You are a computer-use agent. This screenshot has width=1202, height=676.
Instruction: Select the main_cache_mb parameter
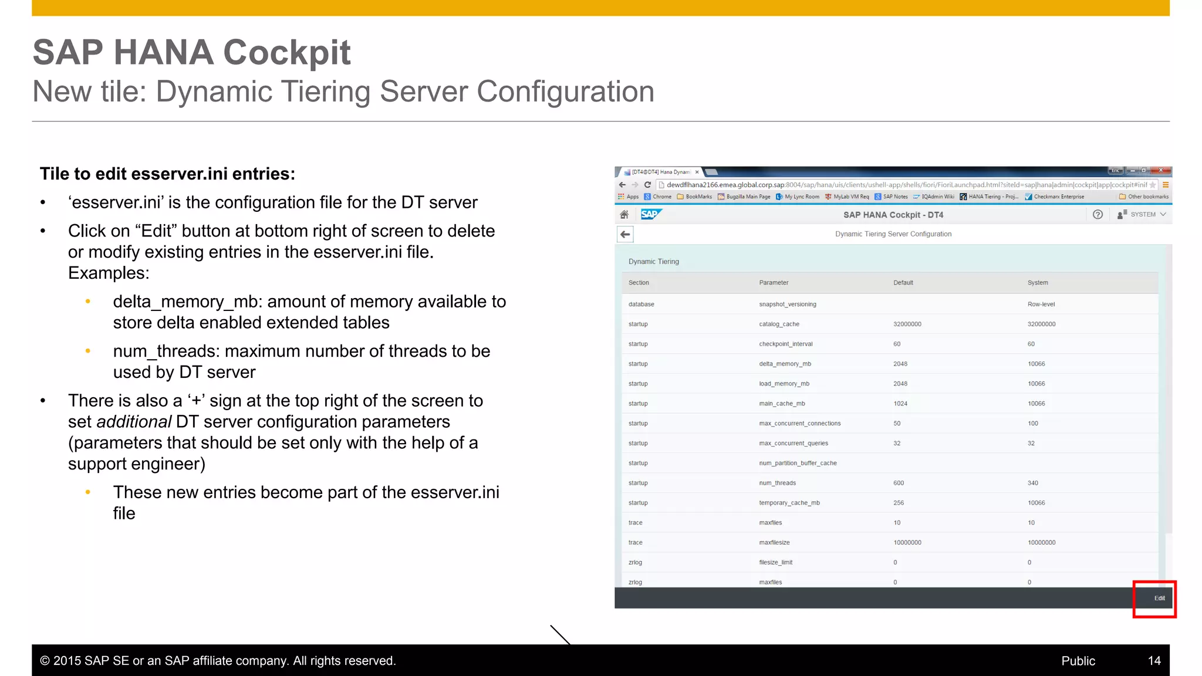click(x=782, y=404)
